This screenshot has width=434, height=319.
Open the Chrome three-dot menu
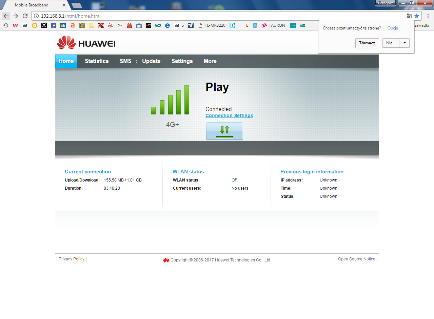tap(428, 16)
